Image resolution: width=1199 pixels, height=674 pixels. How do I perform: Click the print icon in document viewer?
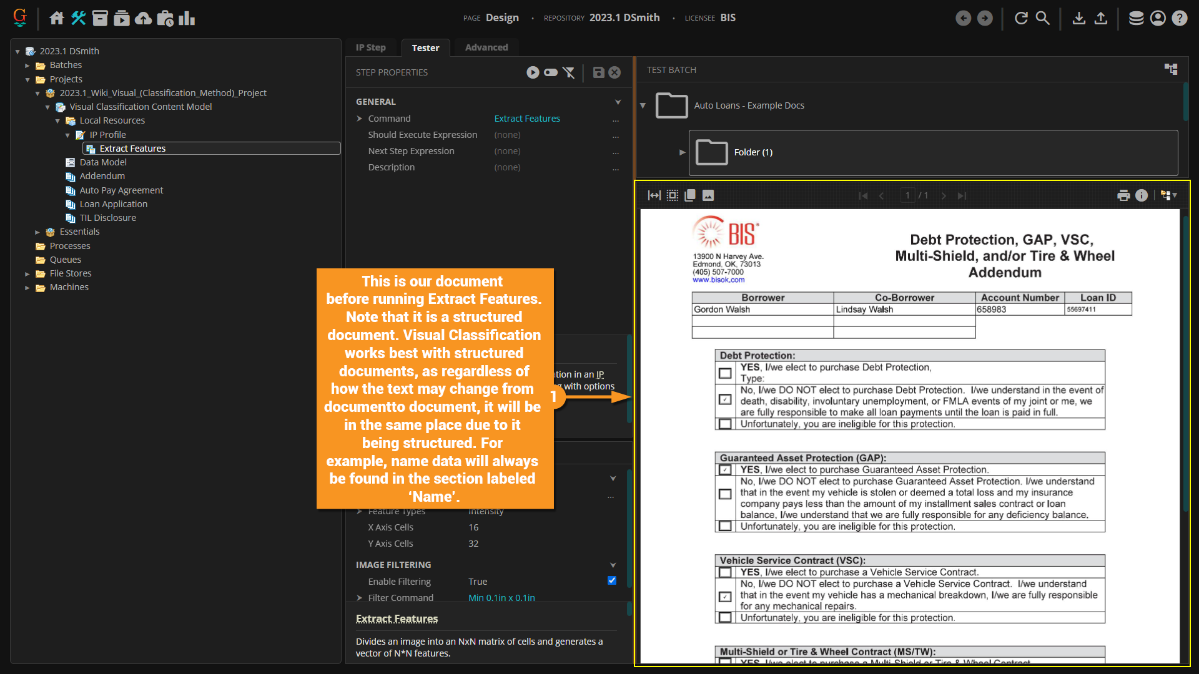click(x=1123, y=195)
